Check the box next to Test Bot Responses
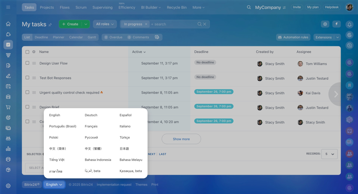The height and width of the screenshot is (194, 358). tap(27, 78)
